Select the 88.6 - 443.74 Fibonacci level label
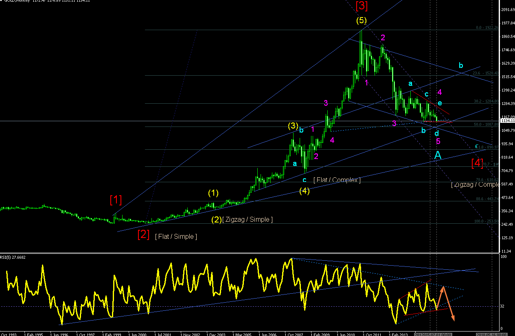 [x=487, y=199]
